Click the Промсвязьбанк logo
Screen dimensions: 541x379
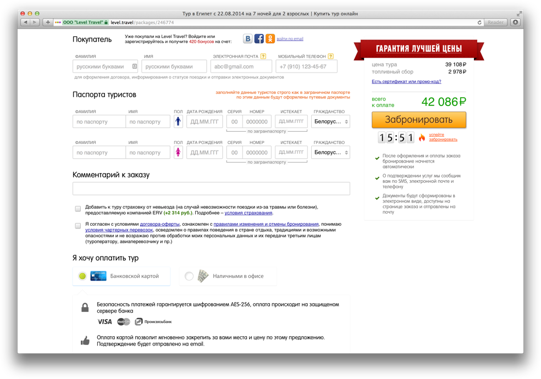(153, 322)
